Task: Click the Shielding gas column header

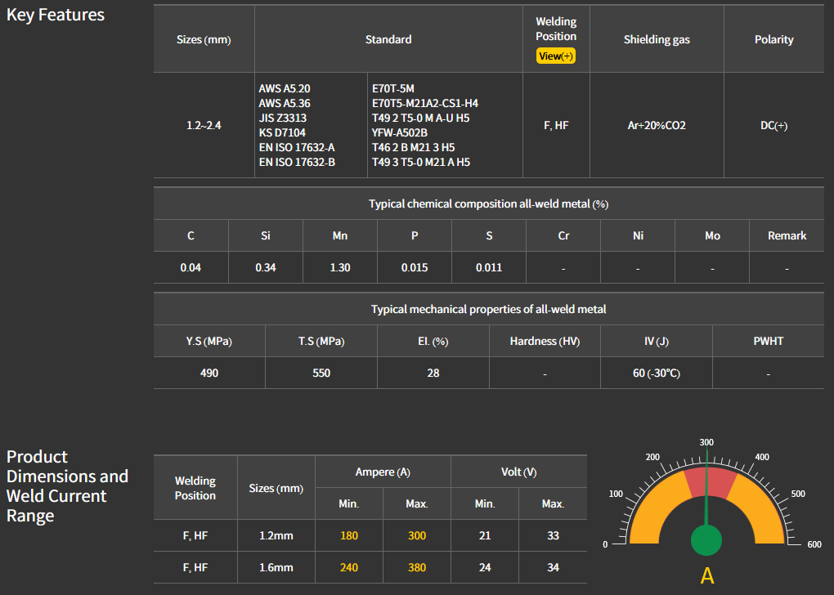Action: (x=657, y=39)
